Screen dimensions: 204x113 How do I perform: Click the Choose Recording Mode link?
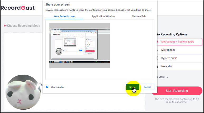[23, 26]
